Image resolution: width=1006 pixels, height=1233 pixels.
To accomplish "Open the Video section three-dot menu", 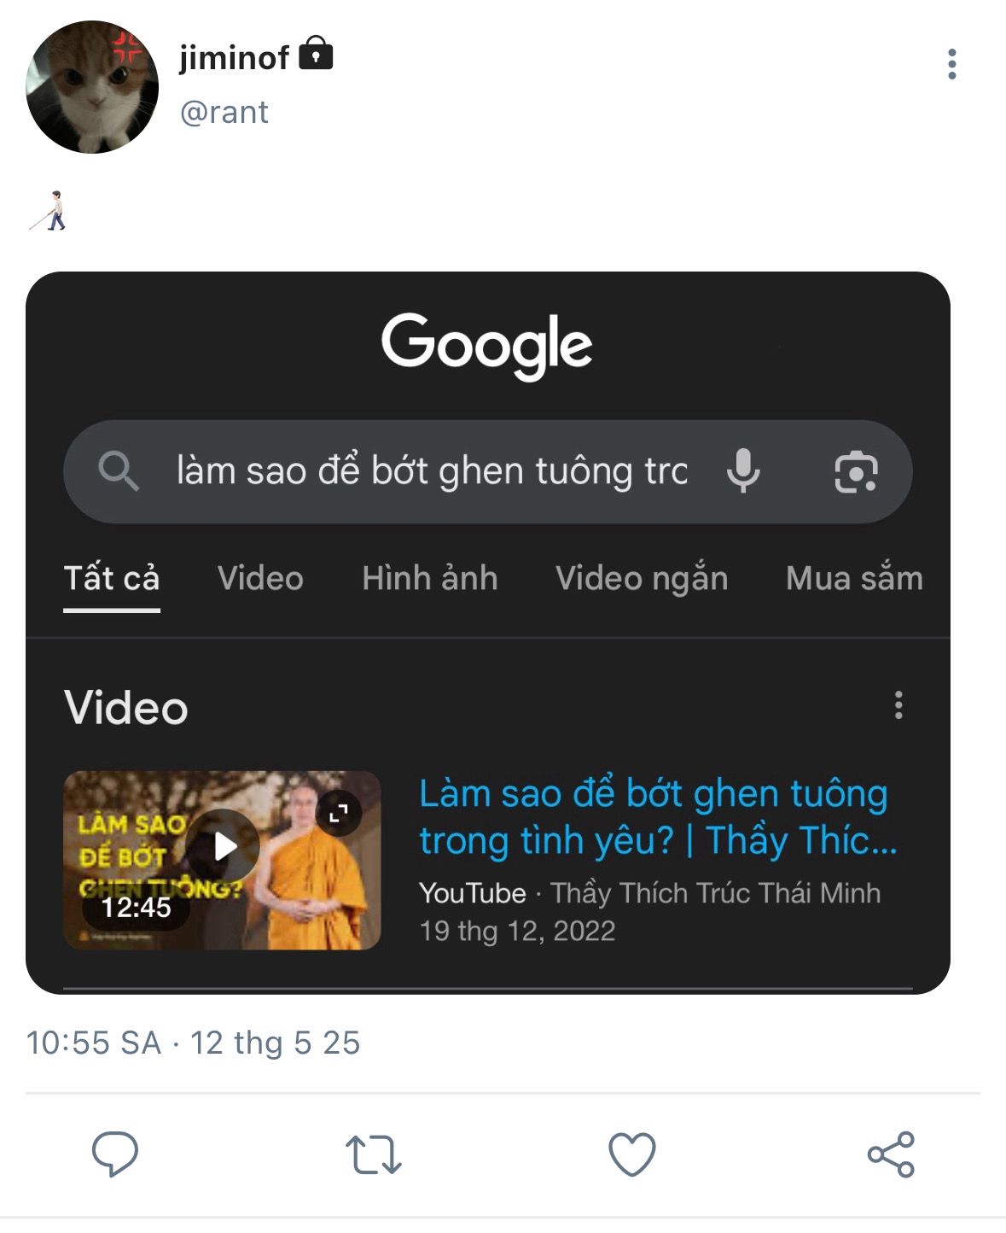I will [898, 705].
